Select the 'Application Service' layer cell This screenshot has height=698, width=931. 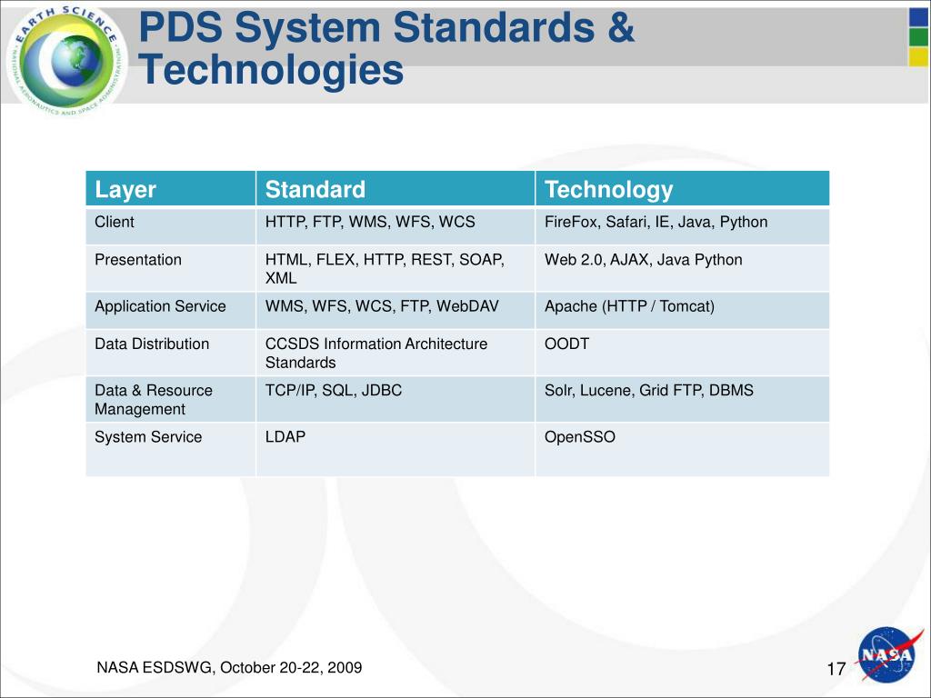[x=171, y=311]
